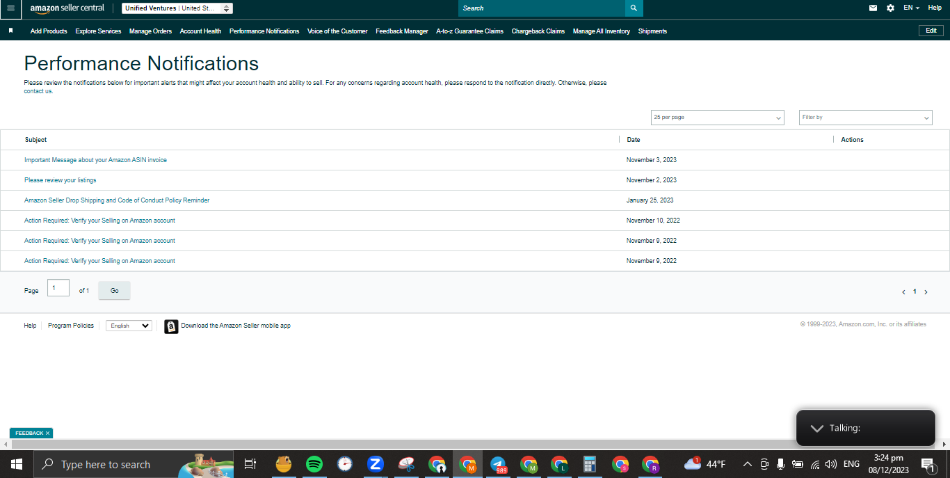Click the Date column header
The height and width of the screenshot is (478, 950).
(634, 140)
